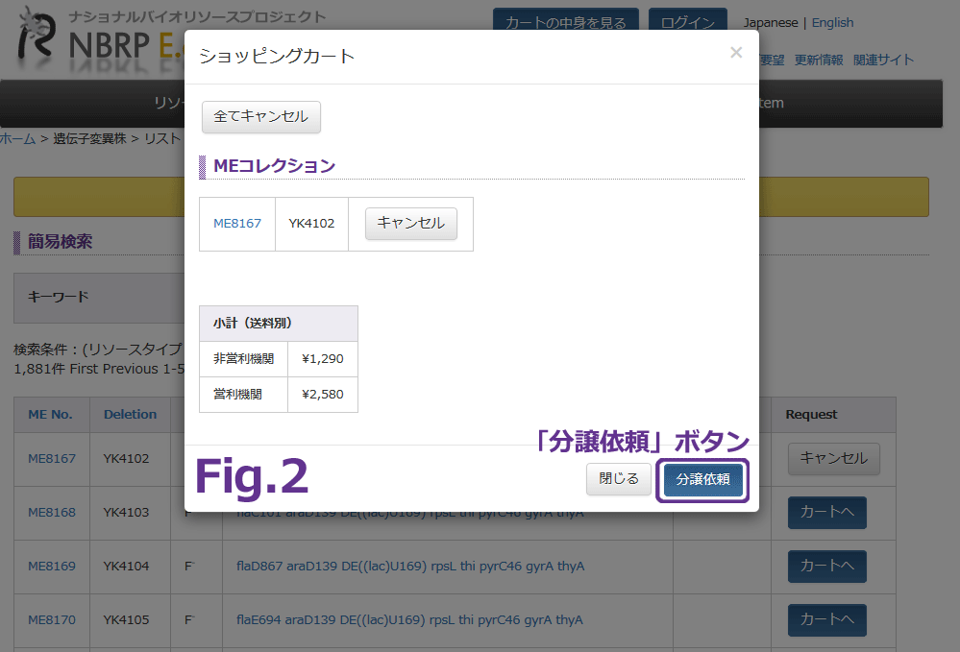960x652 pixels.
Task: Add ME8169 to cart with カートへ
Action: (826, 566)
